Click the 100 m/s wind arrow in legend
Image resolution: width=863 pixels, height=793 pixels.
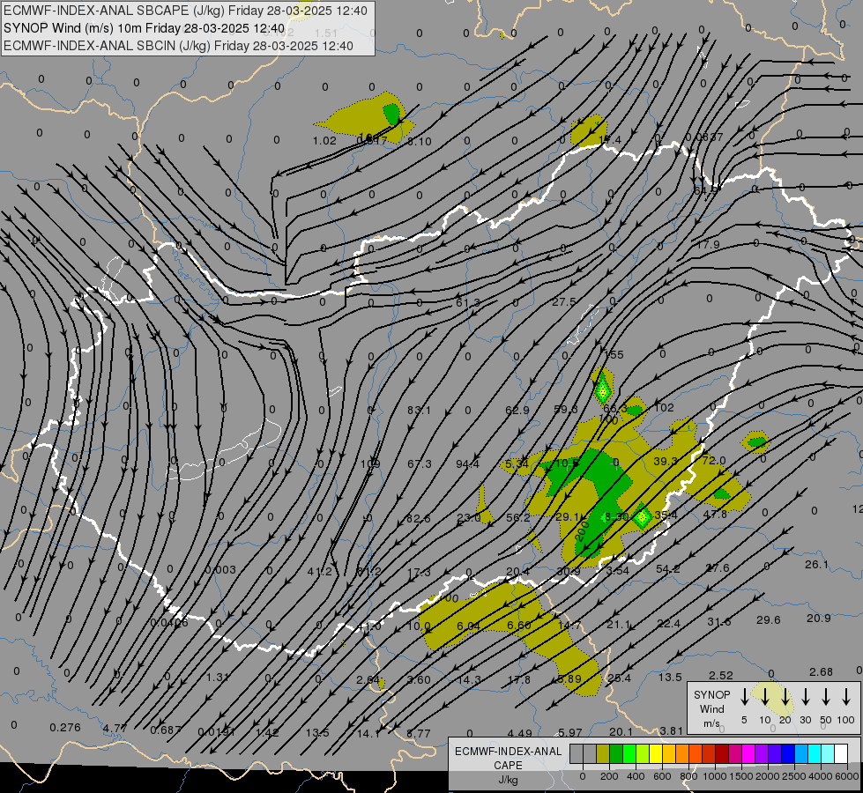(x=846, y=697)
